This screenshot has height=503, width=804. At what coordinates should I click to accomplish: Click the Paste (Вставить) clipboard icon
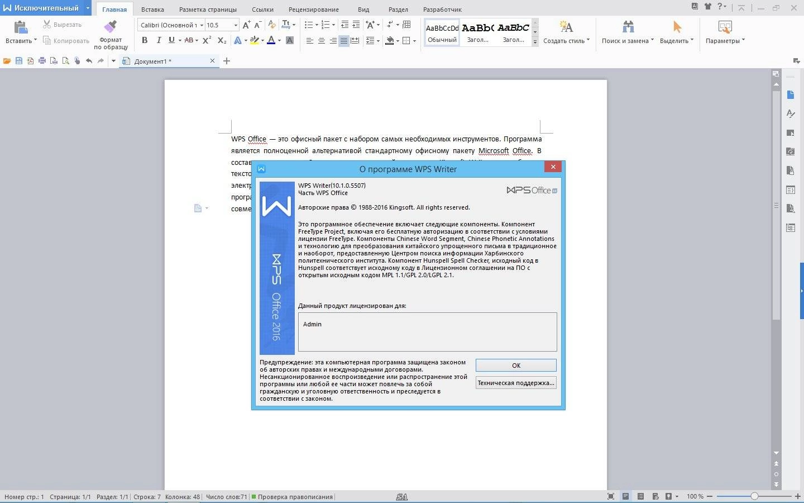(21, 27)
